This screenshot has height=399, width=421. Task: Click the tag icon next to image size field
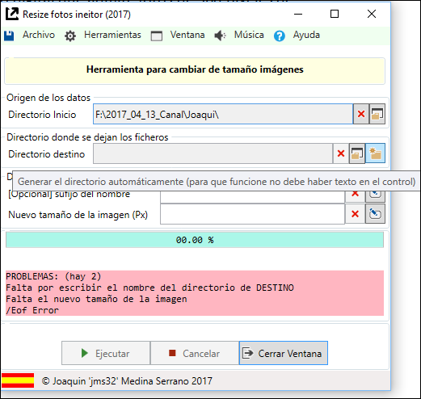click(x=375, y=214)
